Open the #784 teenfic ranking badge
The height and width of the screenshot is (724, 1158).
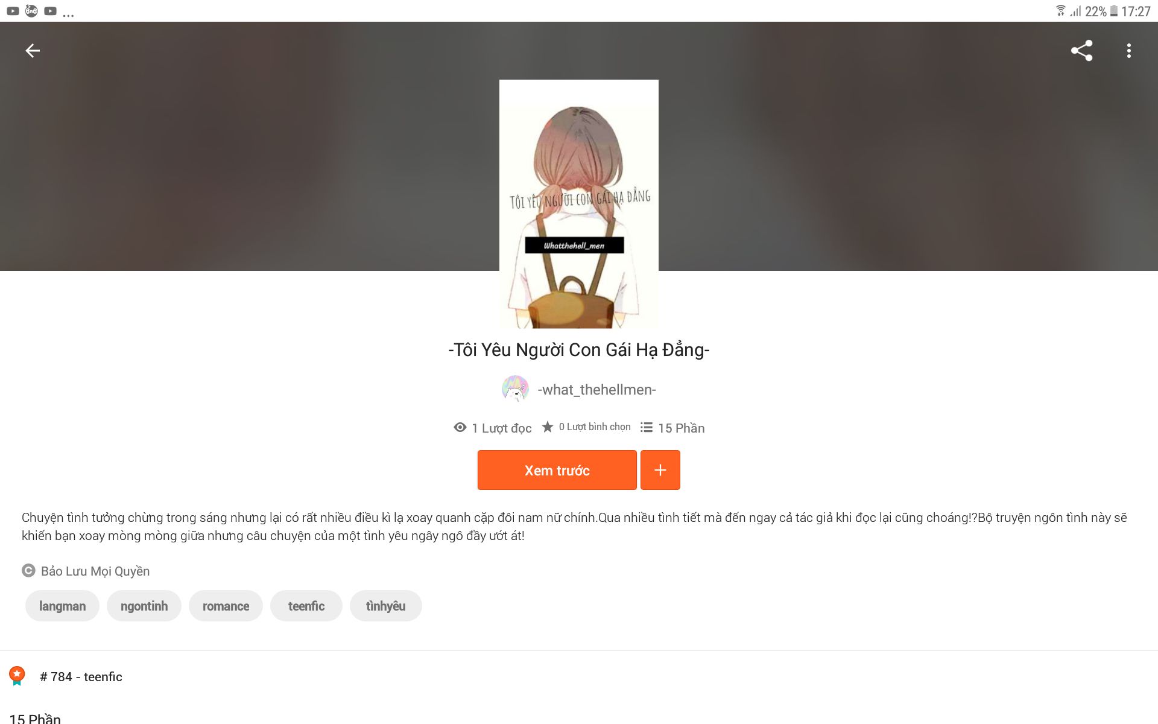click(x=17, y=676)
